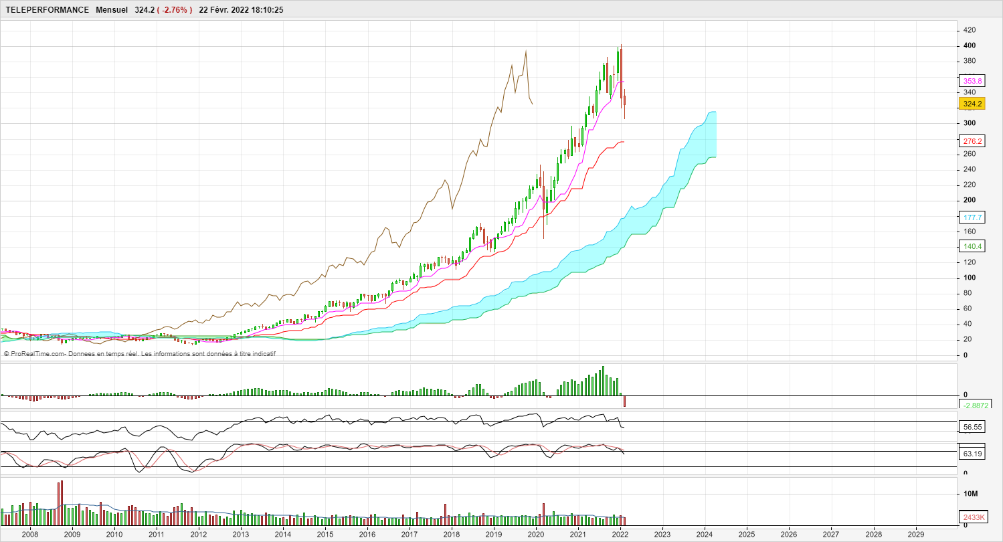Click the 2011 year label on time axis
Screen dimensions: 1003x542
pyautogui.click(x=157, y=535)
